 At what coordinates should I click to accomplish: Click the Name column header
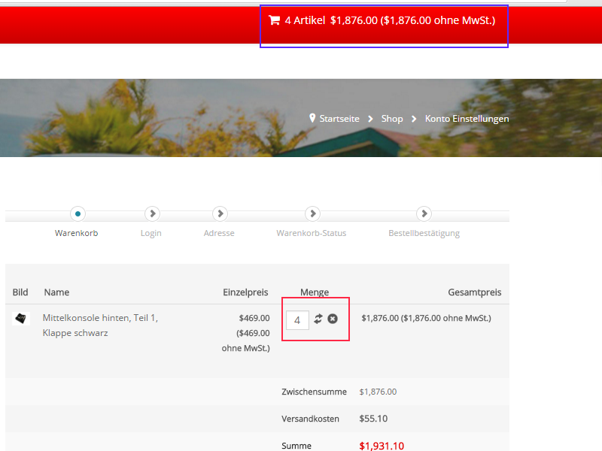click(56, 292)
